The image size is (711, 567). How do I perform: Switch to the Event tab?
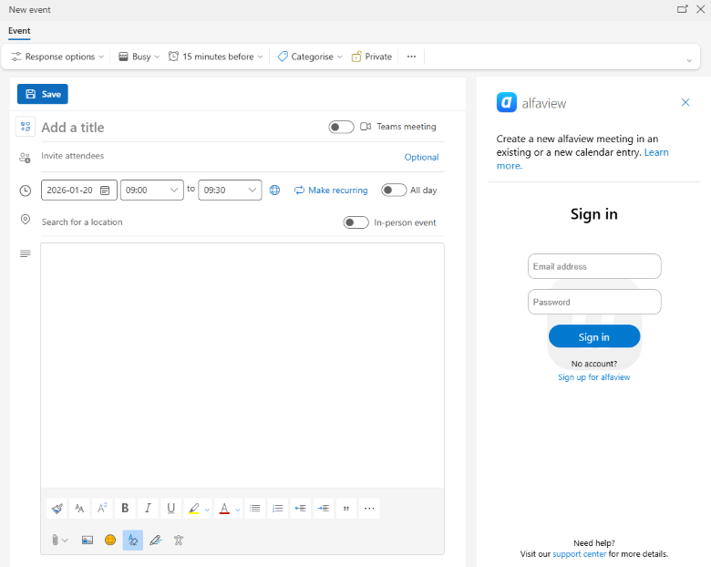19,31
